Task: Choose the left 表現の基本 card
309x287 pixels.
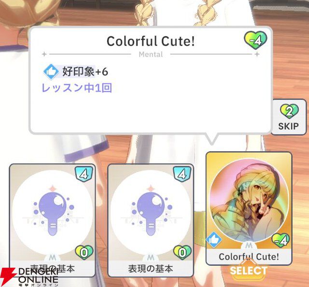Action: [53, 220]
